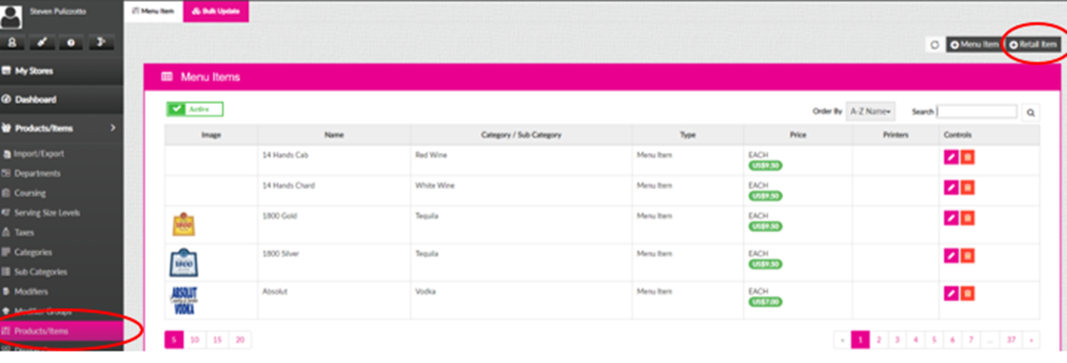Click the help icon under user name

click(71, 43)
